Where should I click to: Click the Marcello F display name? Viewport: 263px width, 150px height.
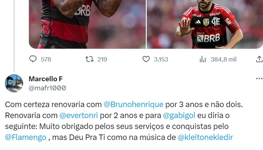click(x=46, y=79)
